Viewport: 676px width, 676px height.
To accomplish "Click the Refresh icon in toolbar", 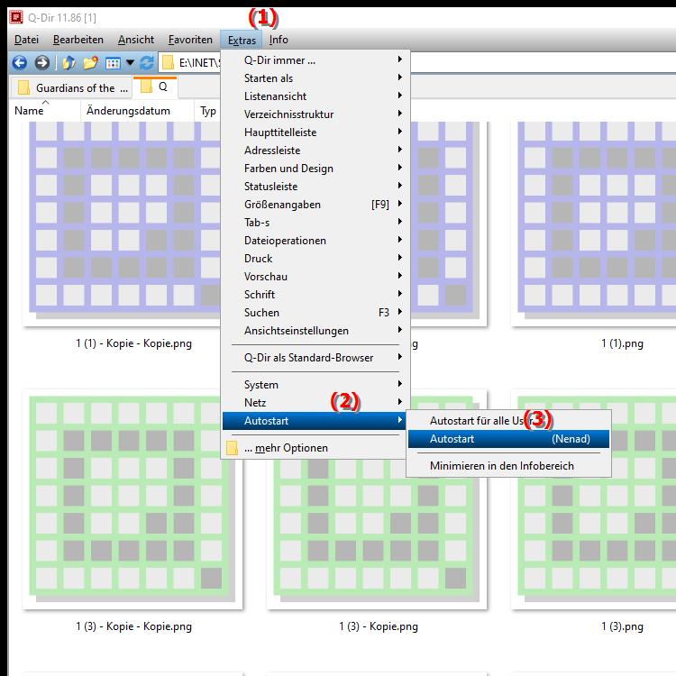I will point(147,63).
